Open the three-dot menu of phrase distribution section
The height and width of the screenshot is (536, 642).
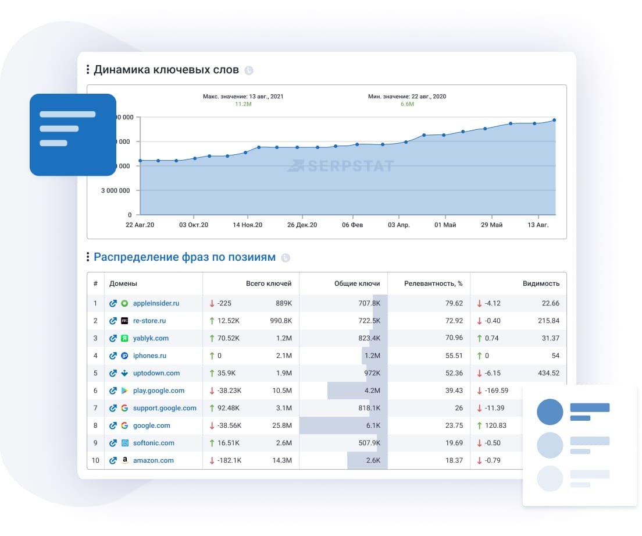[x=88, y=256]
